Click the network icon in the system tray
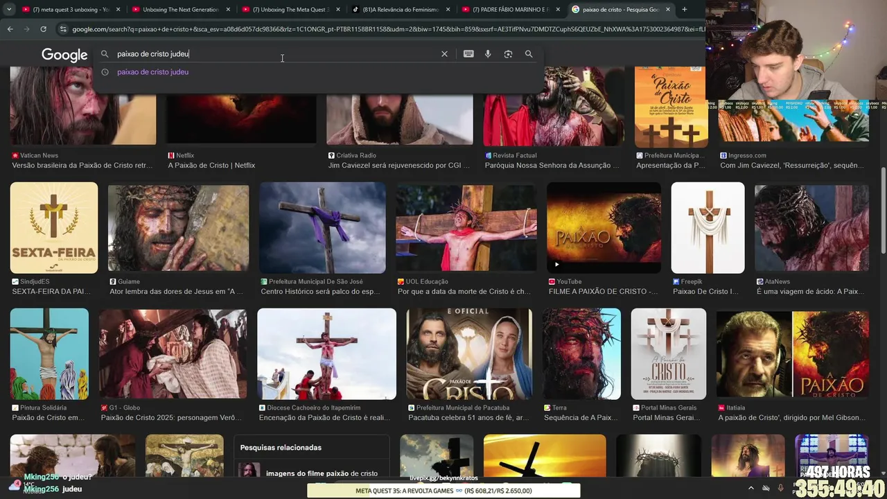Image resolution: width=887 pixels, height=499 pixels. point(766,488)
